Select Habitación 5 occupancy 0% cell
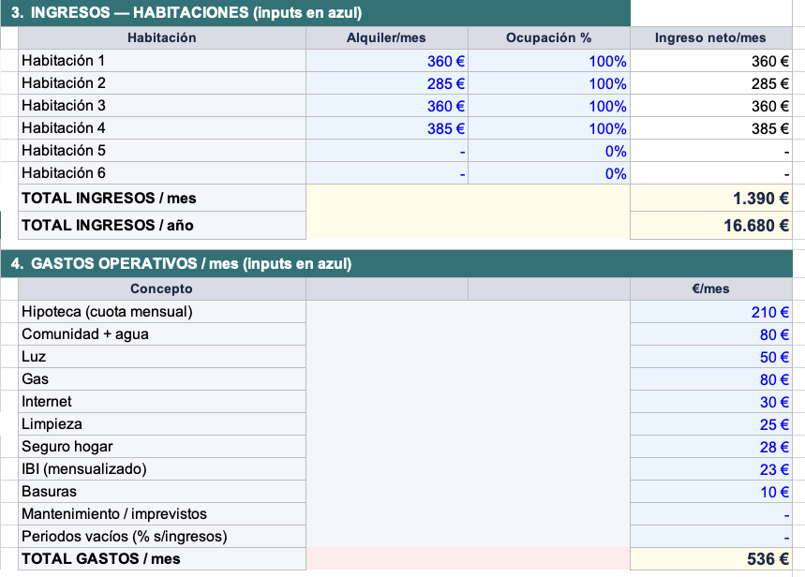805x577 pixels. coord(549,151)
